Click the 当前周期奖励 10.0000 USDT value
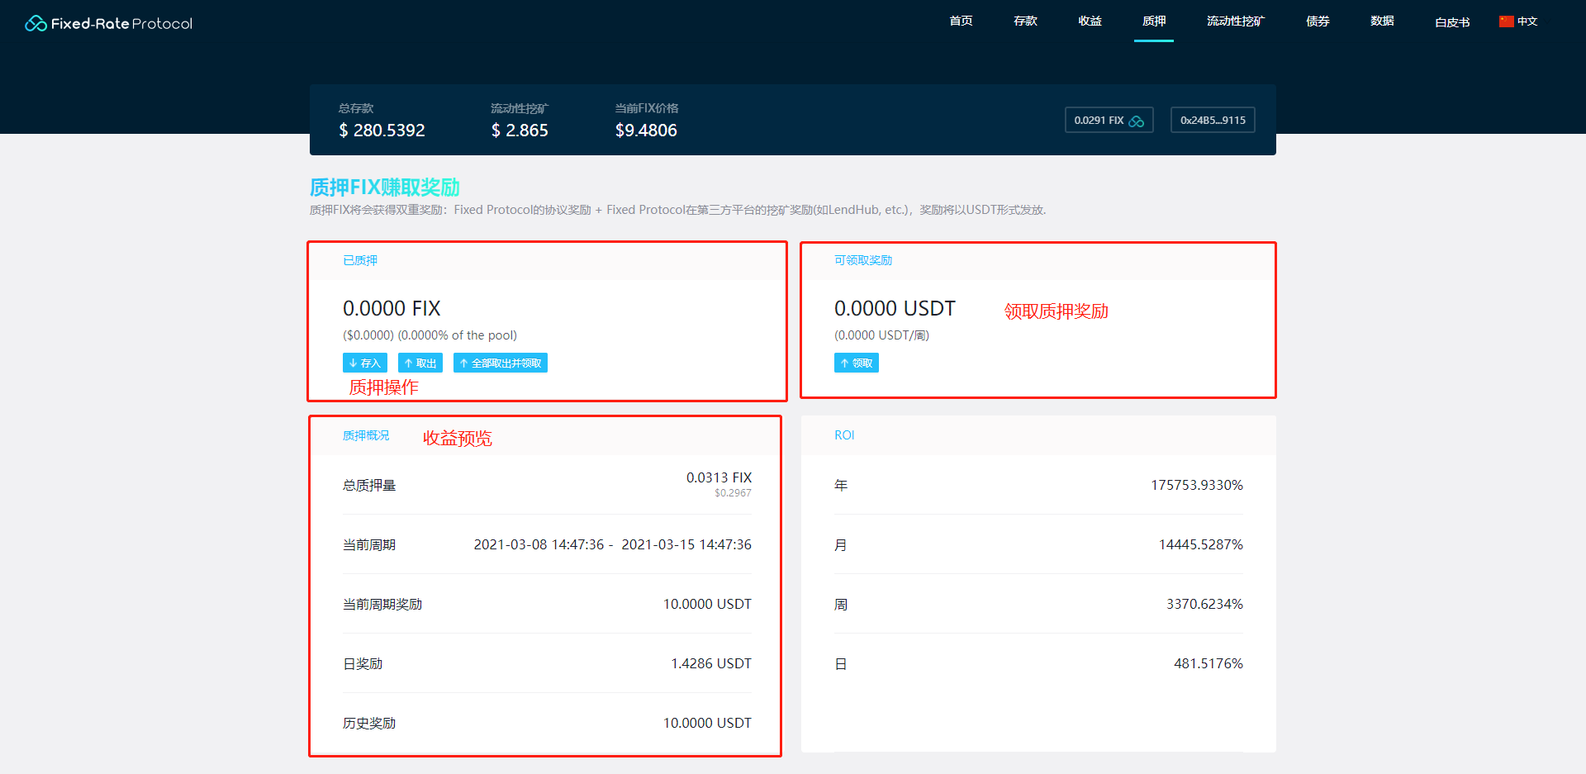 (x=707, y=604)
